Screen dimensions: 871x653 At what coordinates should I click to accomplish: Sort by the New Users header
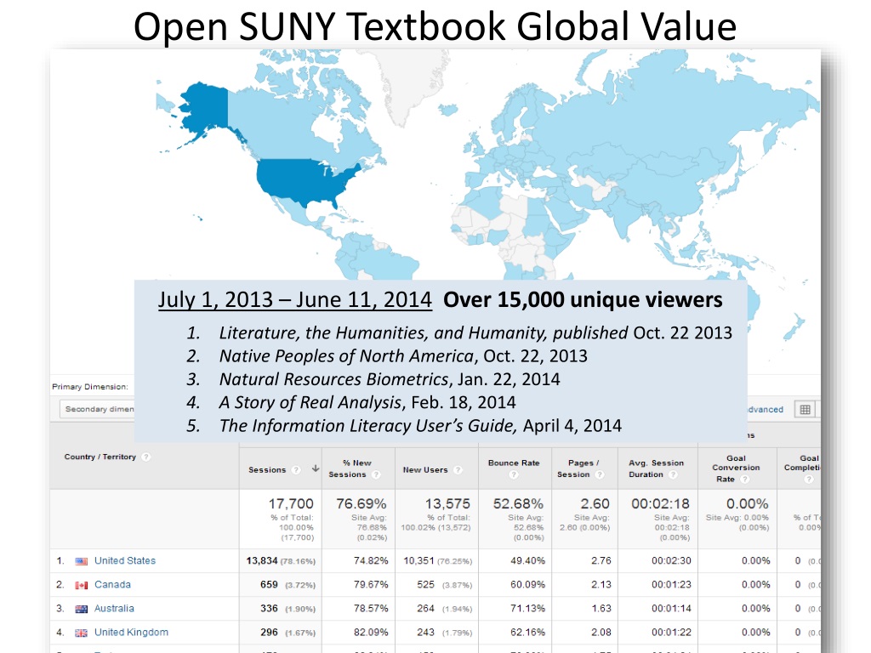tap(425, 469)
